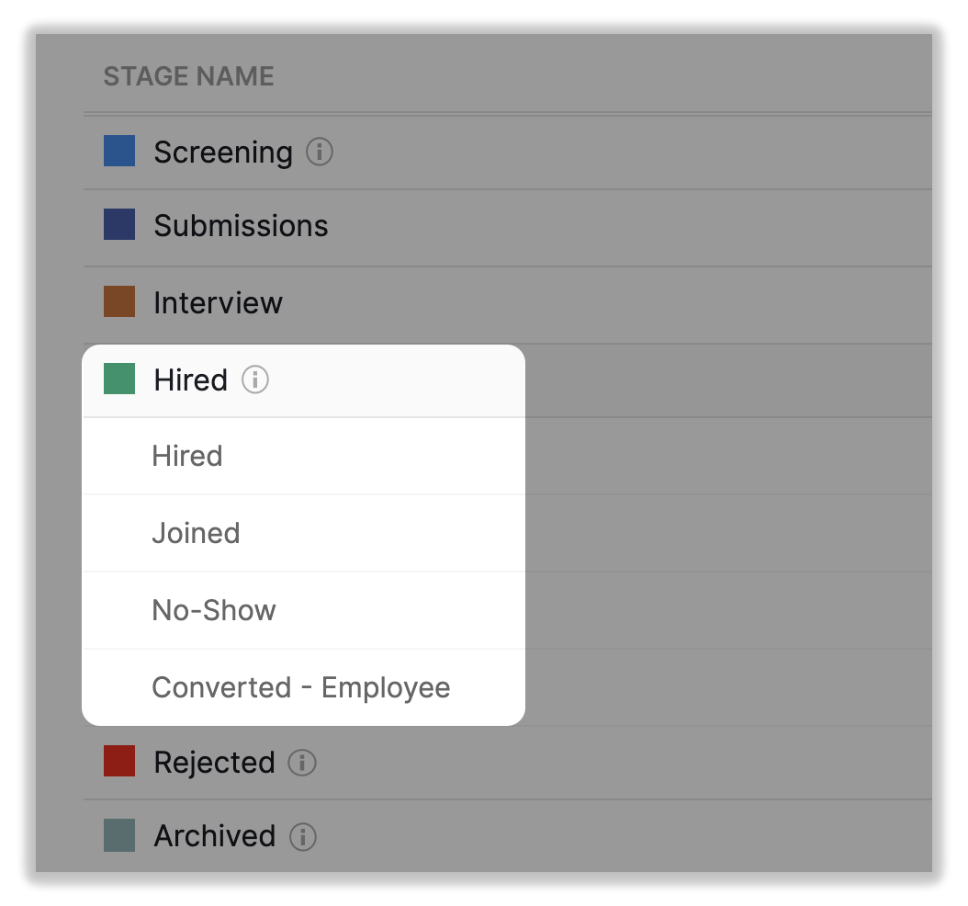968x906 pixels.
Task: Collapse the Hired stage header
Action: click(191, 380)
